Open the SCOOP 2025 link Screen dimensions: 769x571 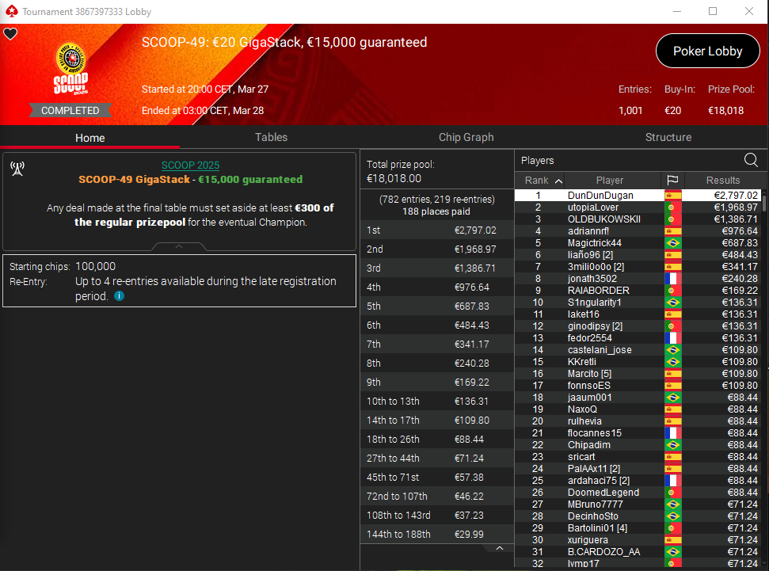(190, 166)
